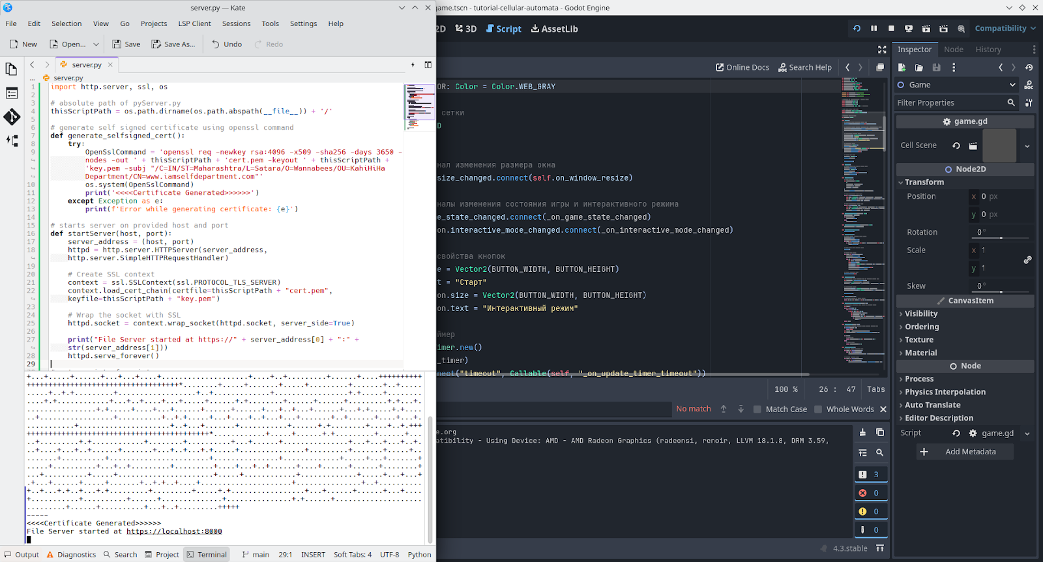Image resolution: width=1043 pixels, height=562 pixels.
Task: Switch to the Node dock tab
Action: point(953,50)
